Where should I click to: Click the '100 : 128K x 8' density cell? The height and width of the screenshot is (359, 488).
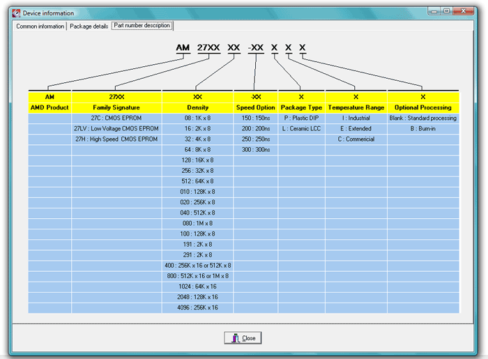coord(197,234)
